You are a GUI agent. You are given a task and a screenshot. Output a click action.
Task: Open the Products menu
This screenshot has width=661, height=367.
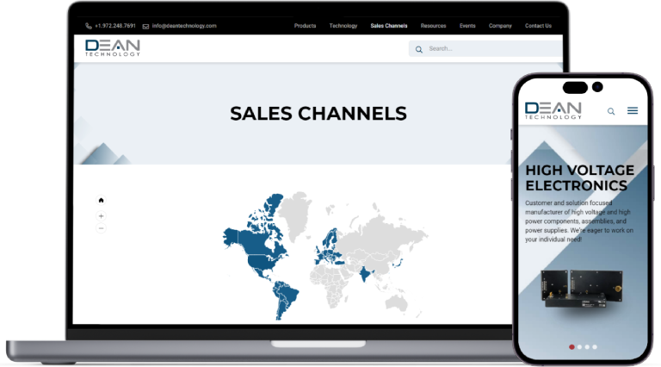(305, 26)
